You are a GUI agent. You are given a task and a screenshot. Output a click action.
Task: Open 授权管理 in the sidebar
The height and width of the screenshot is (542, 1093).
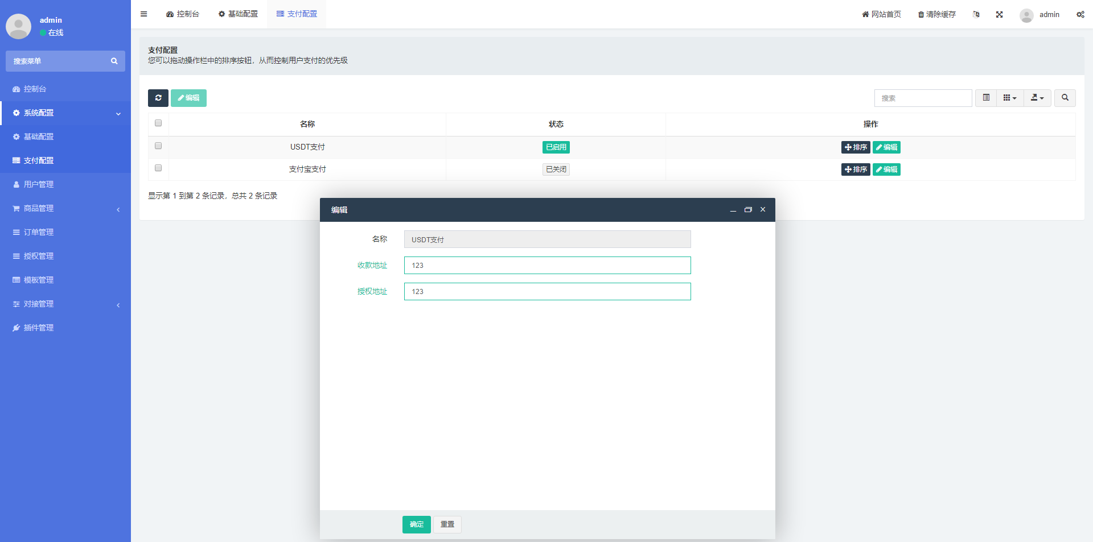[x=65, y=256]
